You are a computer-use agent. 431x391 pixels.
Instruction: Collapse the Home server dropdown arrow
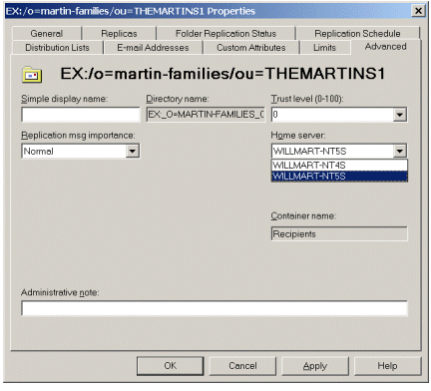[x=400, y=152]
